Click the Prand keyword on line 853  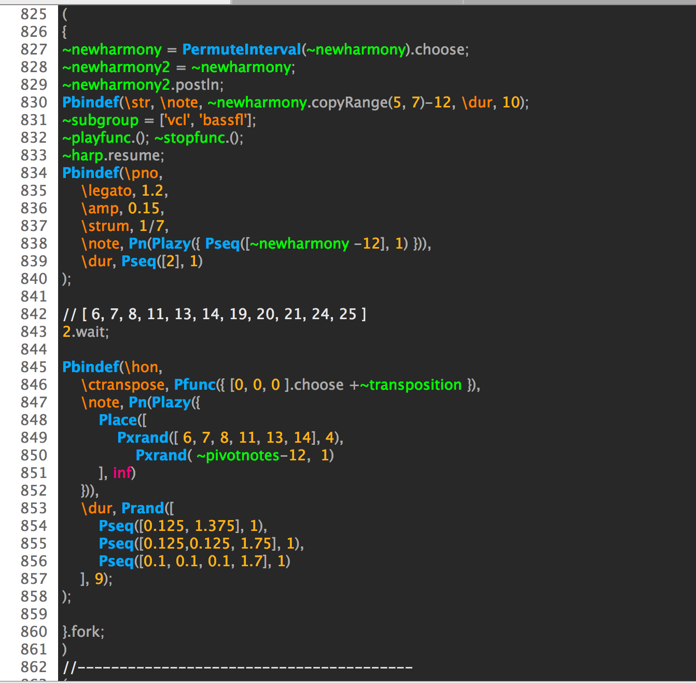click(x=142, y=508)
